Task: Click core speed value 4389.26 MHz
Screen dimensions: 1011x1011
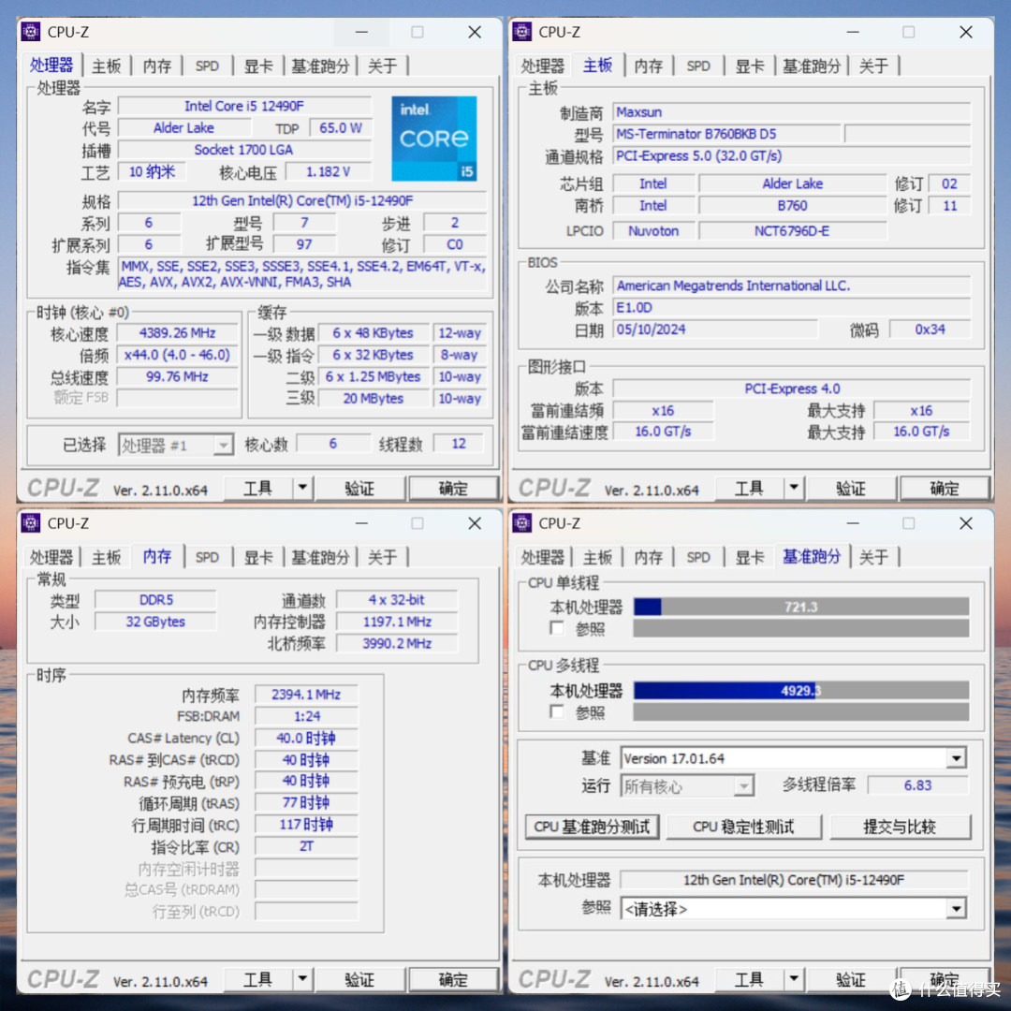Action: [177, 332]
